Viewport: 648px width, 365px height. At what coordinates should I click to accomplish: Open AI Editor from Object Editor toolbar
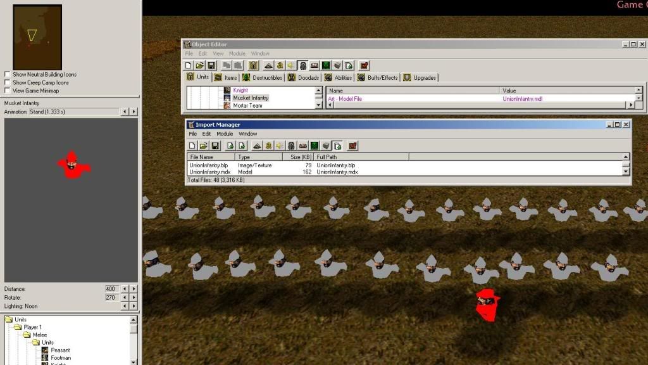[x=326, y=65]
